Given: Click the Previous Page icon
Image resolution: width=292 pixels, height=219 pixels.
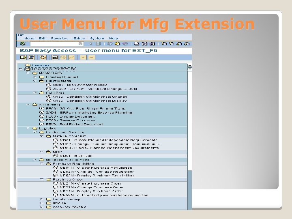Looking at the screenshot, I should (172, 43).
